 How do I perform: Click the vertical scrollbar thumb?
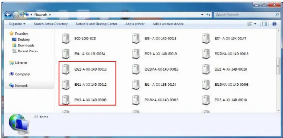(x=278, y=66)
